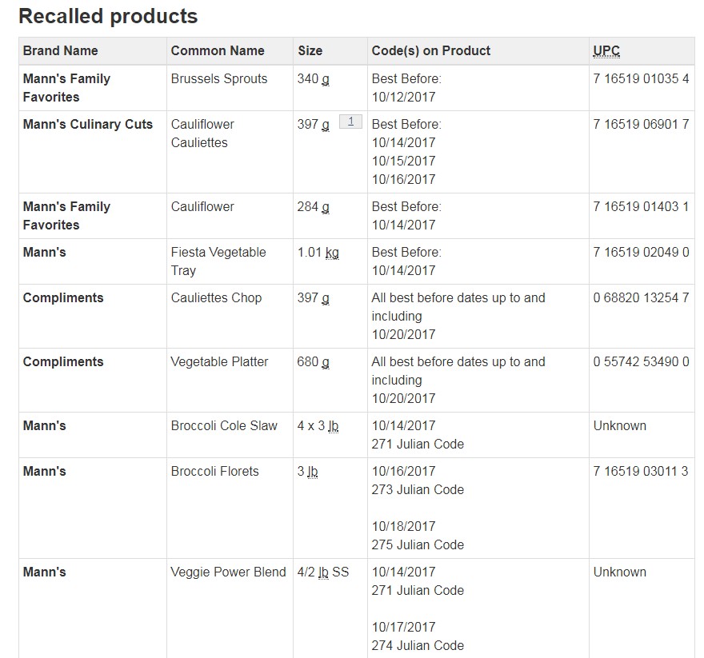Open footnote 1 beside 397 g size
This screenshot has width=704, height=658.
coord(350,122)
